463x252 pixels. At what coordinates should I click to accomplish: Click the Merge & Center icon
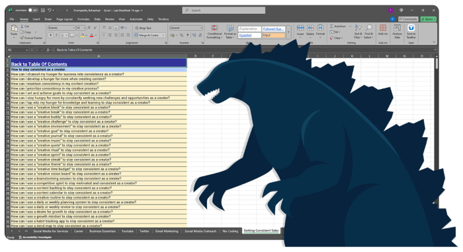(x=136, y=36)
